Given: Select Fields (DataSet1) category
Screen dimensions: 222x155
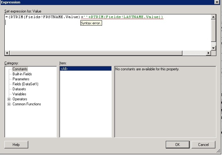Looking at the screenshot, I should click(25, 84).
